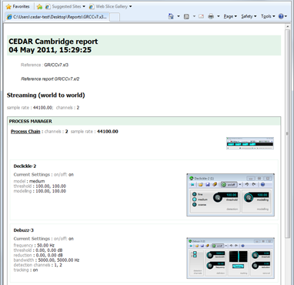This screenshot has width=294, height=285.
Task: Click the vertical scrollbar up arrow
Action: (288, 26)
